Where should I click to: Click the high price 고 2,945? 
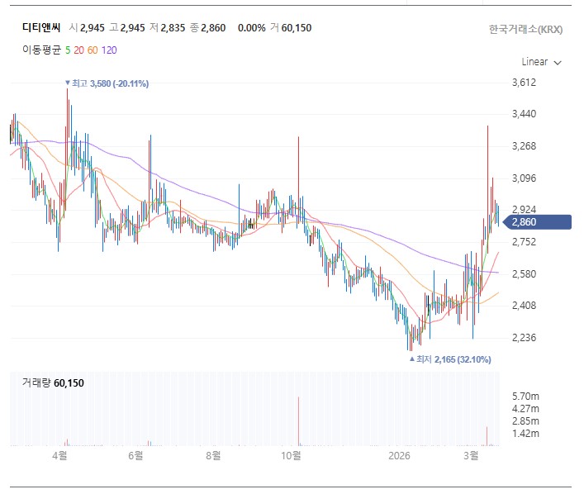click(127, 28)
